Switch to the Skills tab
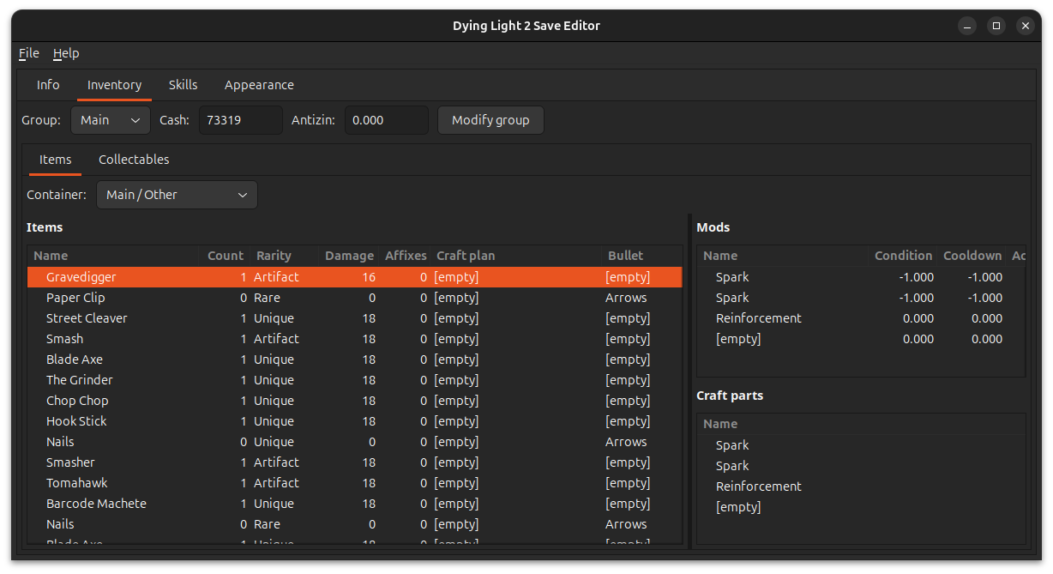This screenshot has width=1053, height=574. (183, 85)
